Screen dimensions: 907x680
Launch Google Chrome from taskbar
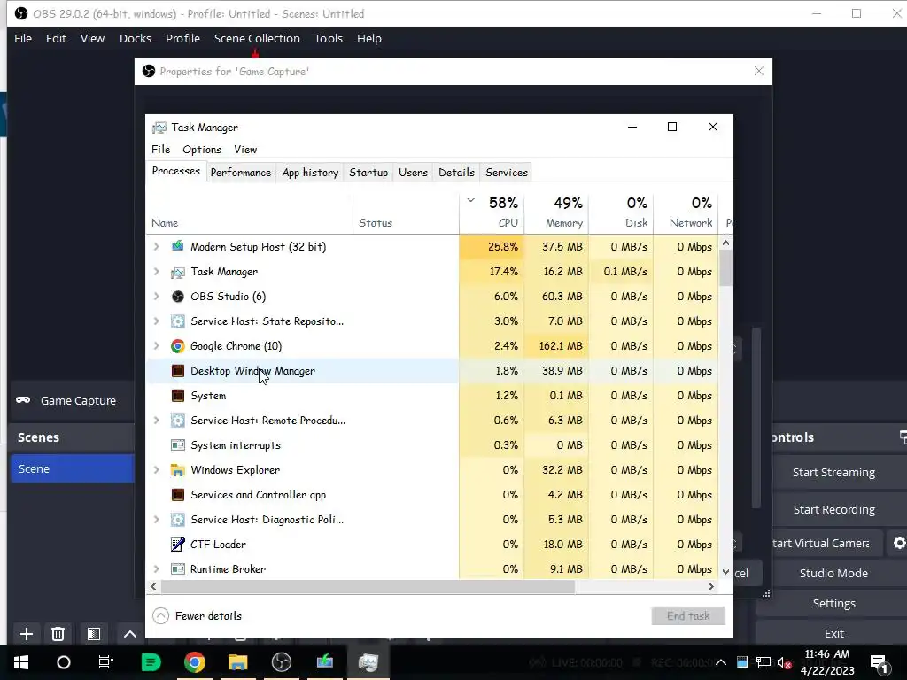195,662
